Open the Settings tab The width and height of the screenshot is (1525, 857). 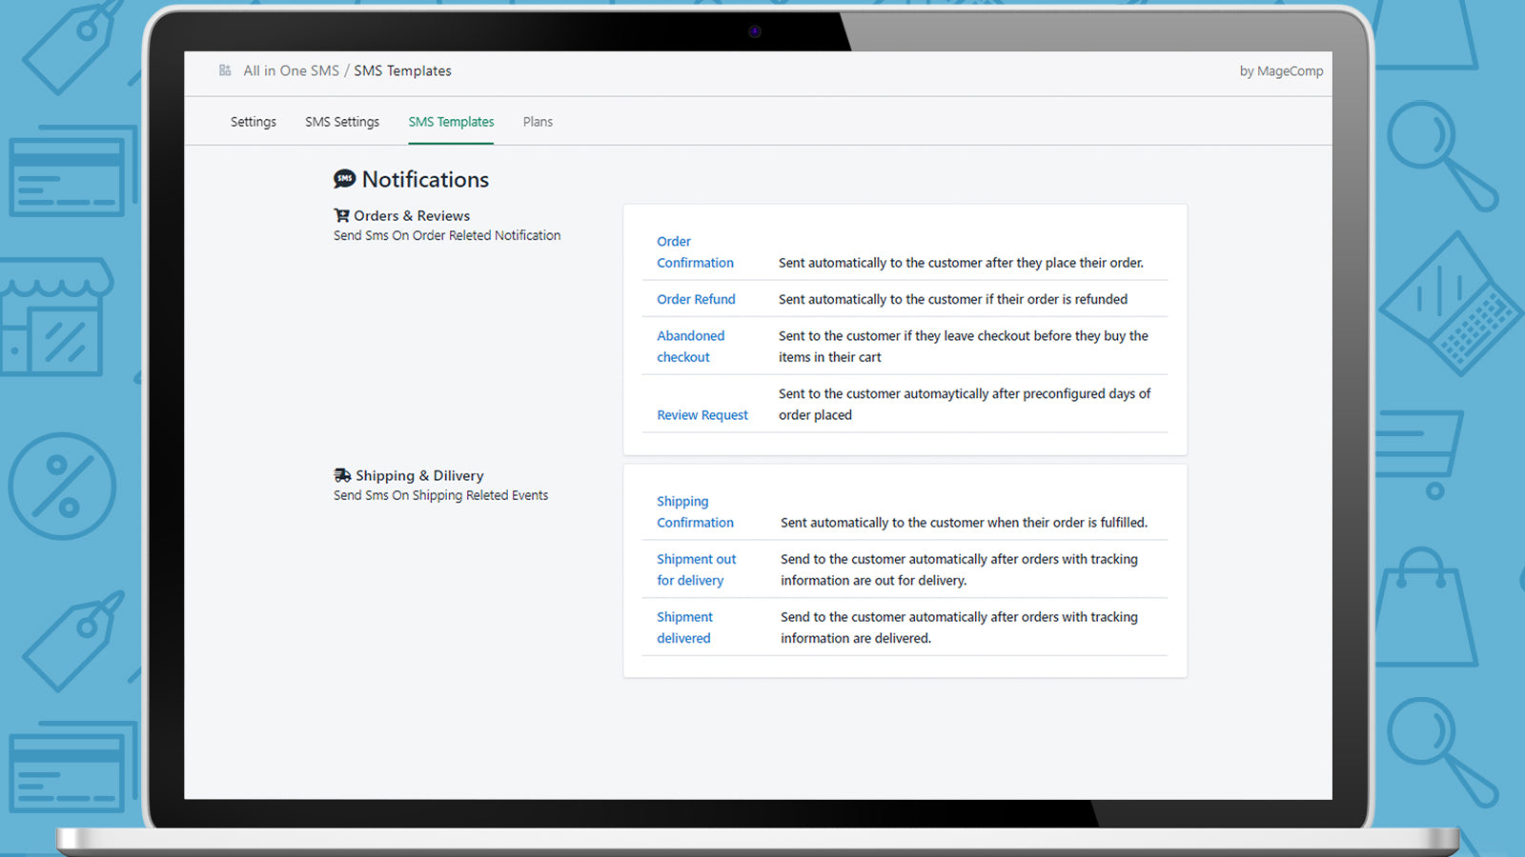coord(254,122)
